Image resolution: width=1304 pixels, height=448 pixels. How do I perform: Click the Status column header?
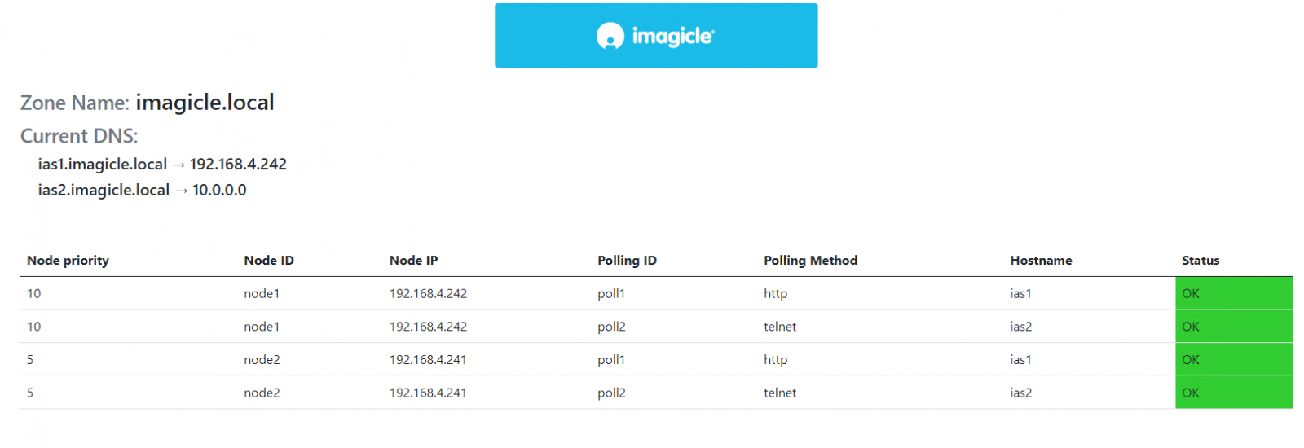coord(1200,261)
